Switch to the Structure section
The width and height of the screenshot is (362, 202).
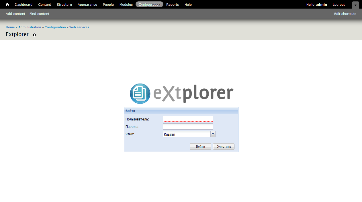coord(64,4)
